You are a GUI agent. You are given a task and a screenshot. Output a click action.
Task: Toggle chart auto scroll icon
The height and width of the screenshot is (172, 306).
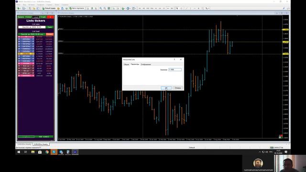click(114, 9)
